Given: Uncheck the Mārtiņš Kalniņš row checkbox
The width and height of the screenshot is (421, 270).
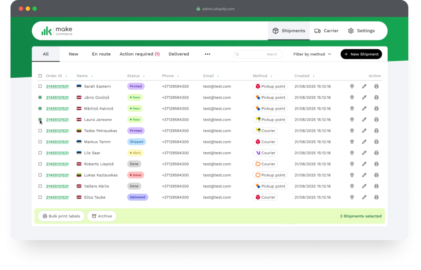Looking at the screenshot, I should (40, 109).
